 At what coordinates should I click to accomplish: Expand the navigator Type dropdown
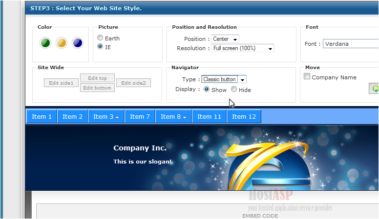(x=224, y=79)
